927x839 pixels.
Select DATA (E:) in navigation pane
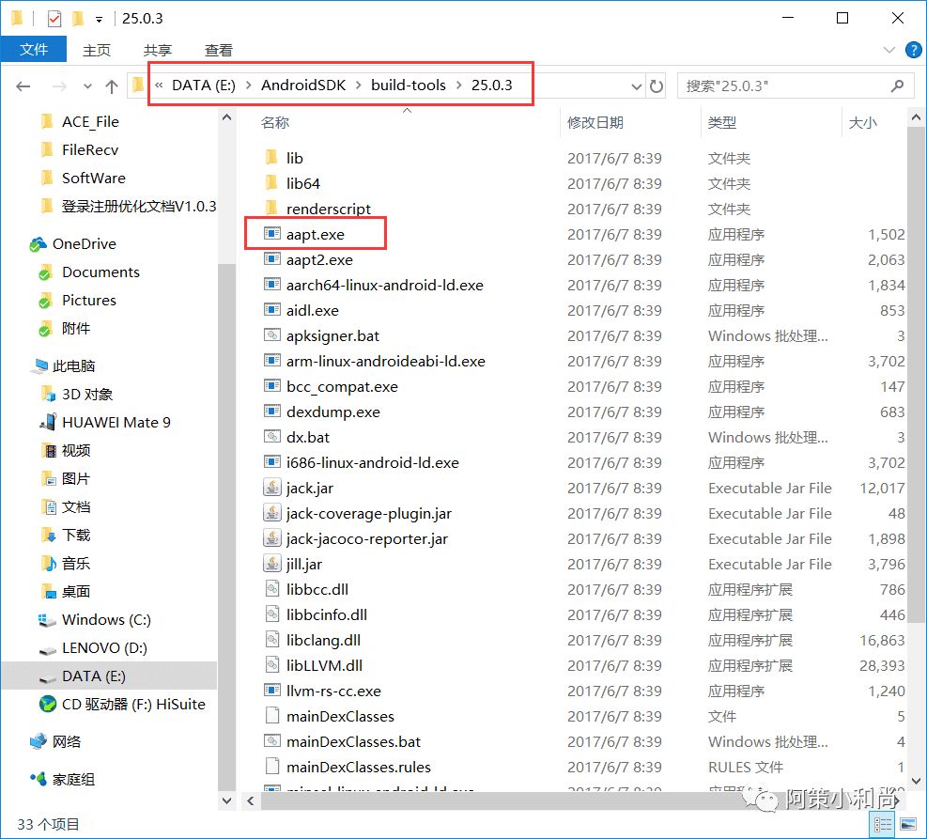pyautogui.click(x=109, y=676)
